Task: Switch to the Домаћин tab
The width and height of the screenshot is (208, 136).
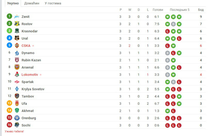Action: pyautogui.click(x=32, y=3)
